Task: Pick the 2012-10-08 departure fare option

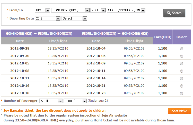Action: coord(182,71)
